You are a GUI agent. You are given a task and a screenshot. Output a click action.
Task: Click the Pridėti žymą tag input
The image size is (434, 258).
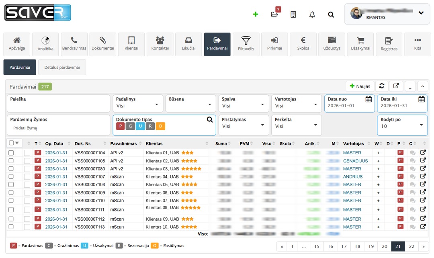[58, 128]
